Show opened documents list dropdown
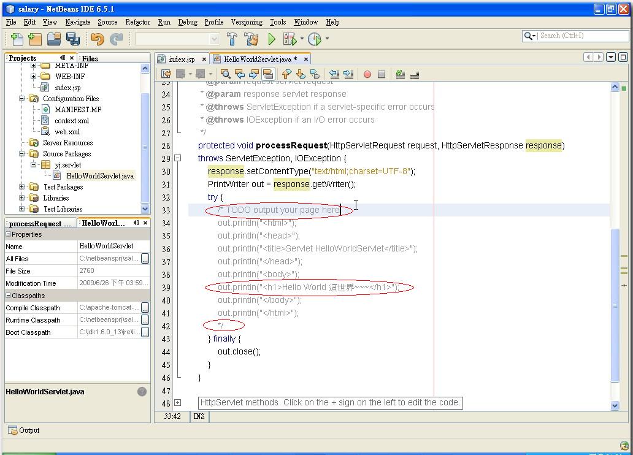Image resolution: width=633 pixels, height=455 pixels. 611,57
